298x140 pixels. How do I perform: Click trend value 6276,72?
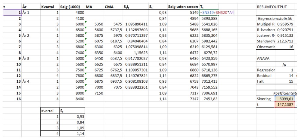[x=209, y=53]
